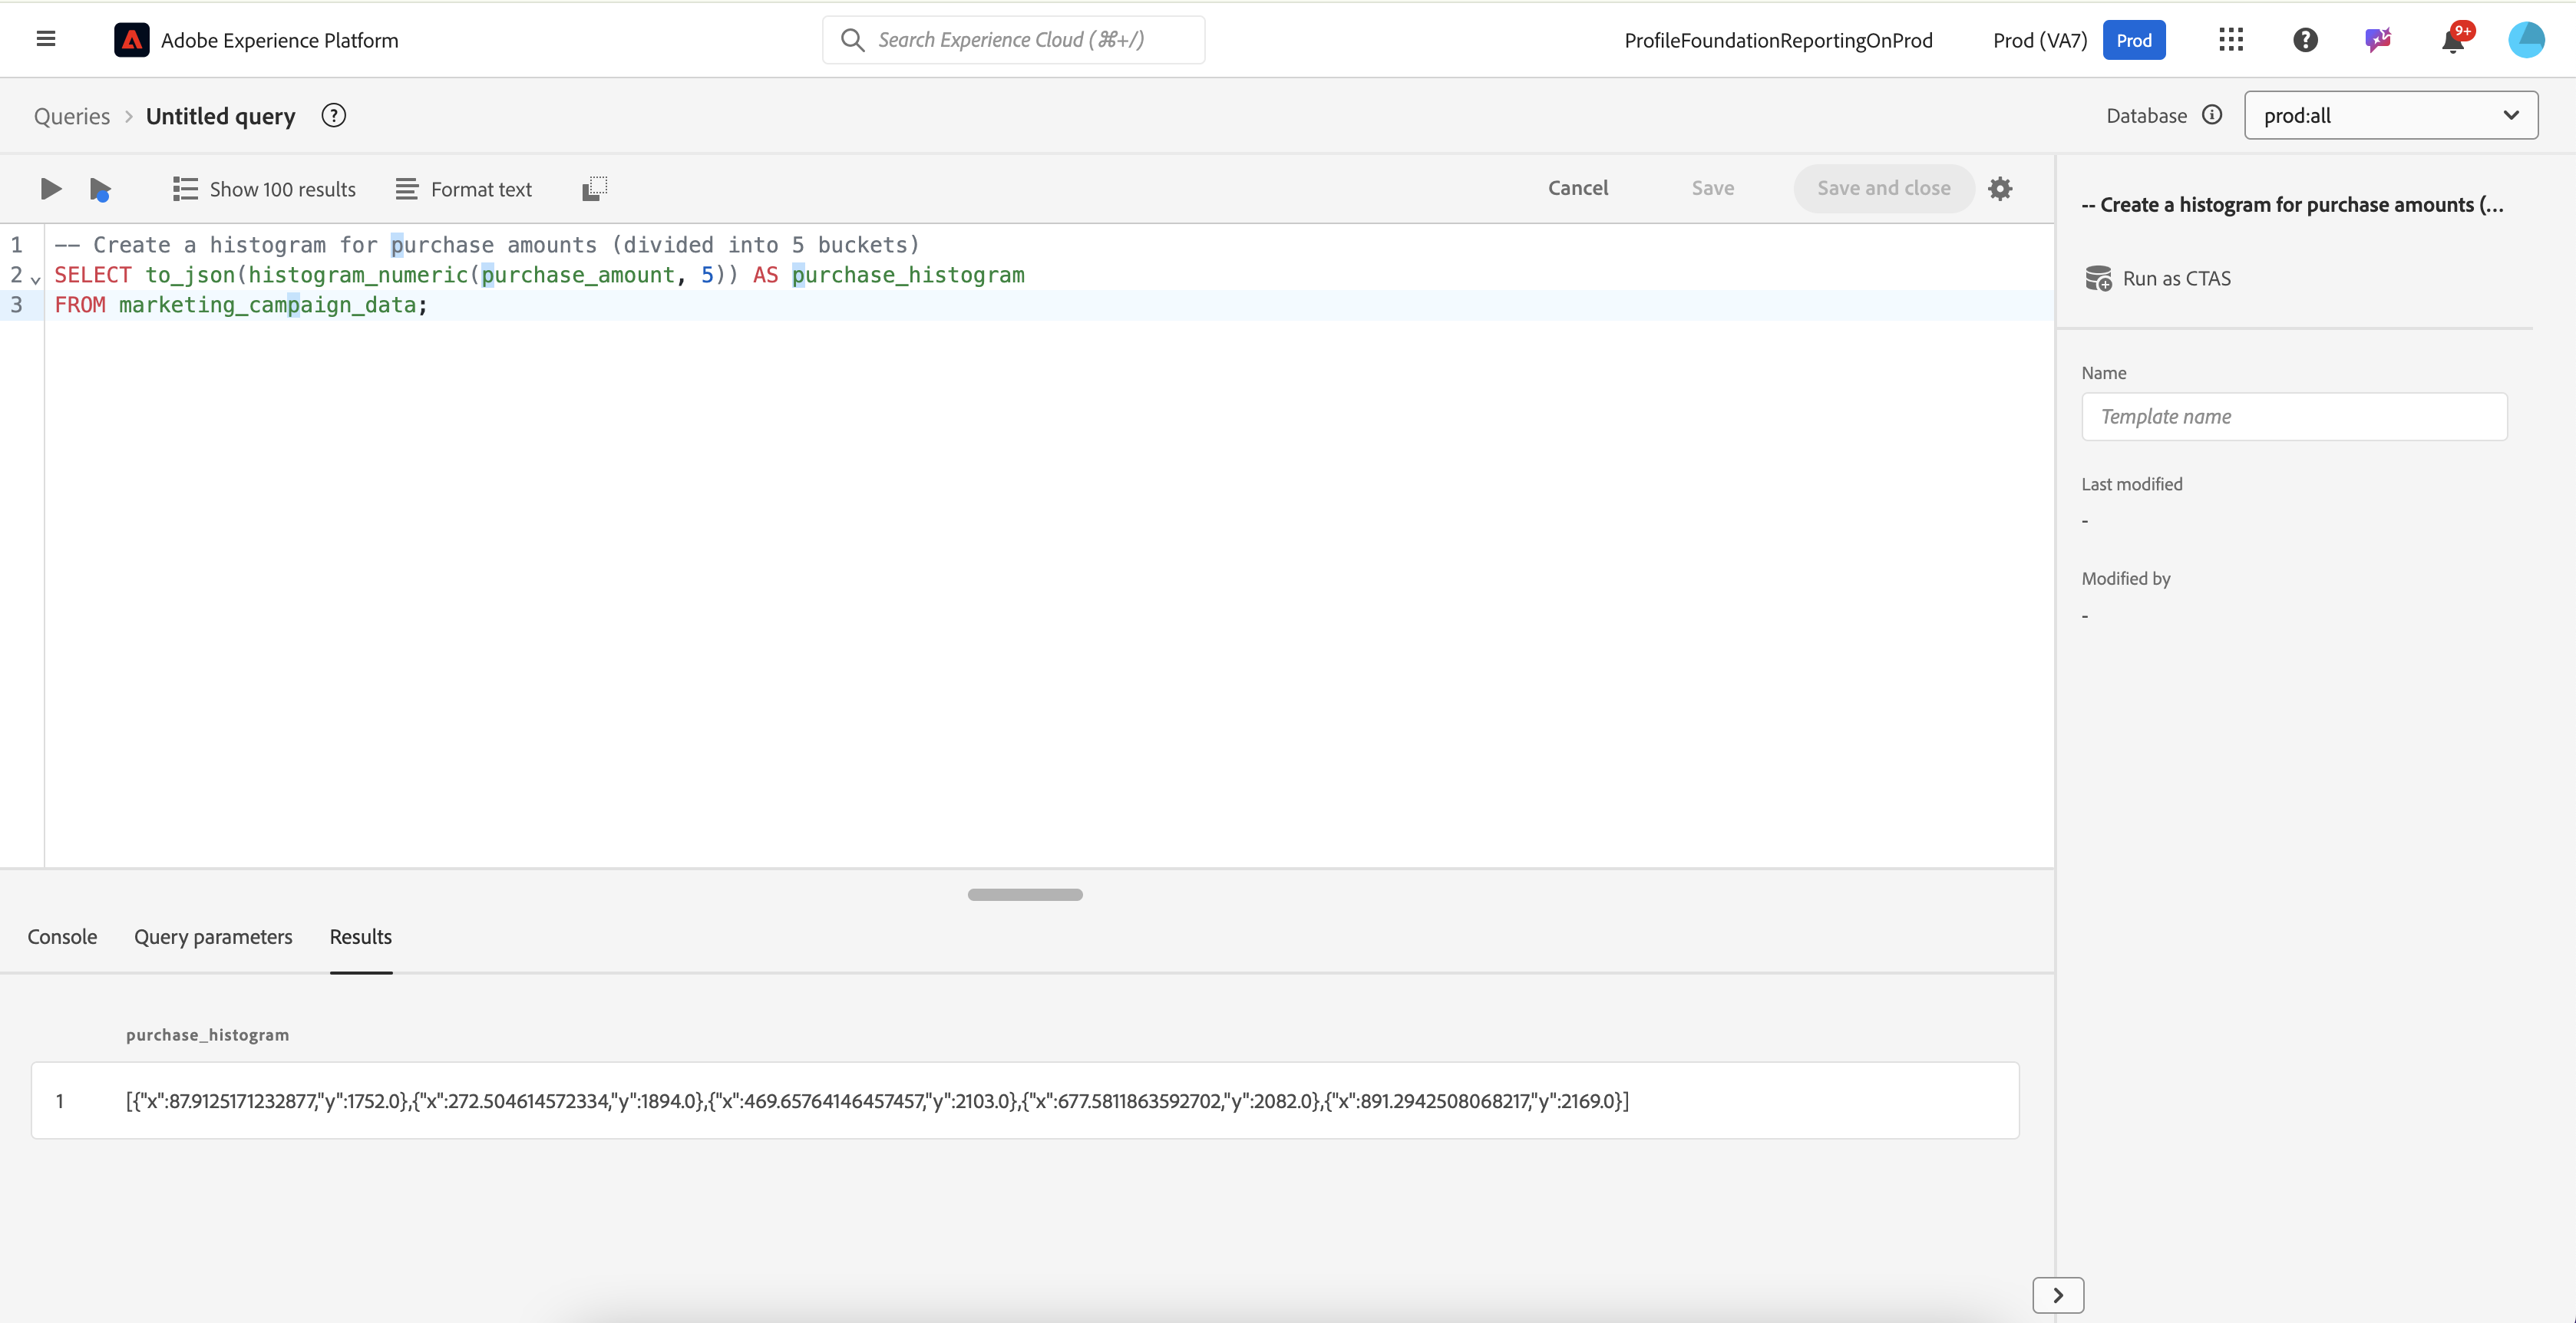Click the Database info icon
The width and height of the screenshot is (2576, 1323).
pyautogui.click(x=2212, y=115)
